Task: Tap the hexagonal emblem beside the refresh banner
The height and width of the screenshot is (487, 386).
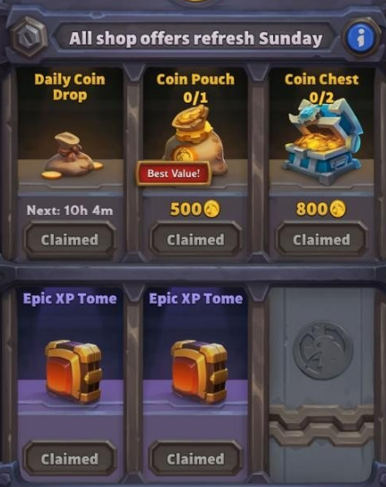Action: (29, 37)
